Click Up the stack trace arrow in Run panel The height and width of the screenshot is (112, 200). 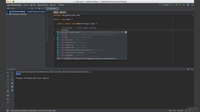click(12, 72)
